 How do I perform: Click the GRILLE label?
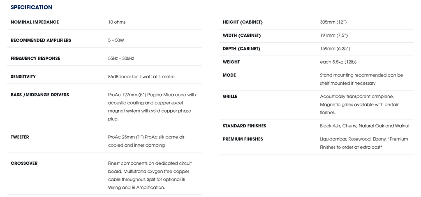[230, 96]
